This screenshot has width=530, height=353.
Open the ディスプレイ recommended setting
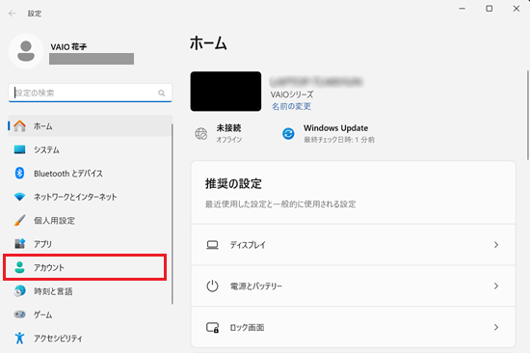coord(354,245)
